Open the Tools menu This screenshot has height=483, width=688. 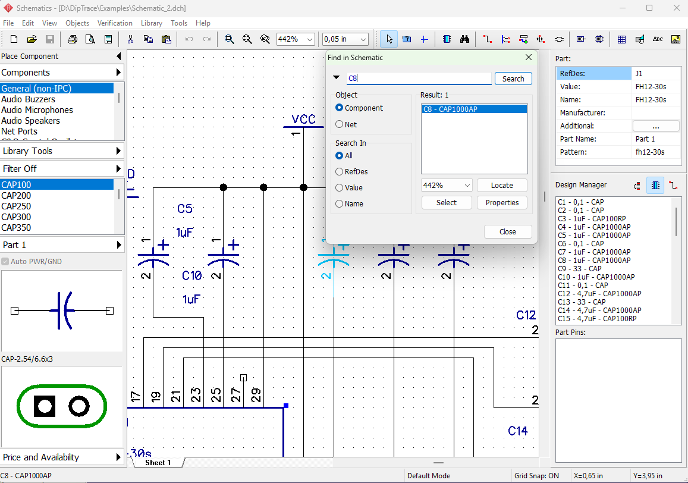(x=179, y=23)
